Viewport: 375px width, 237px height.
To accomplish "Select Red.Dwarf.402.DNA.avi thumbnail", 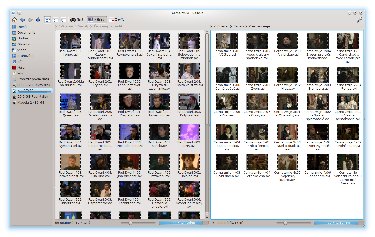I will tap(189, 132).
